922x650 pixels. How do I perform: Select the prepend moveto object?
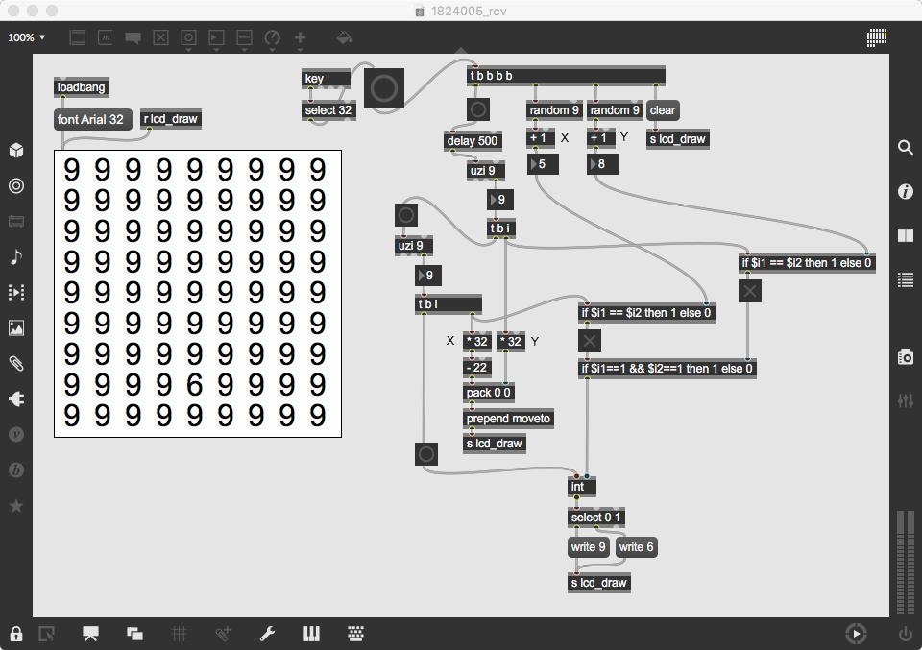(509, 419)
